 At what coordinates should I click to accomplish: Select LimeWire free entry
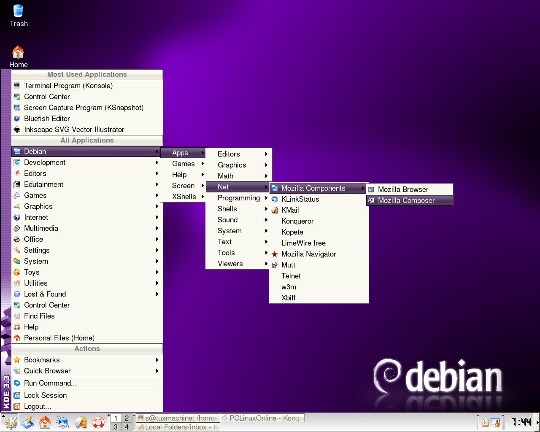(x=319, y=243)
